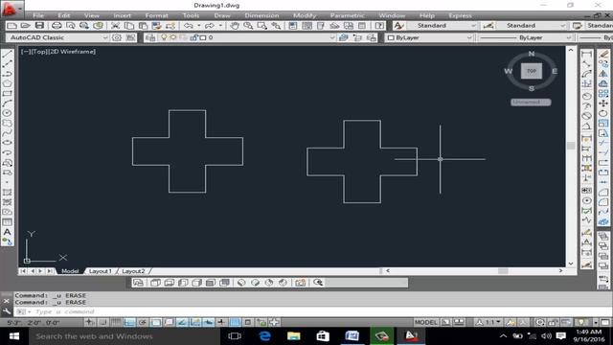Select the Move modify tool
This screenshot has width=613, height=345.
(x=603, y=103)
